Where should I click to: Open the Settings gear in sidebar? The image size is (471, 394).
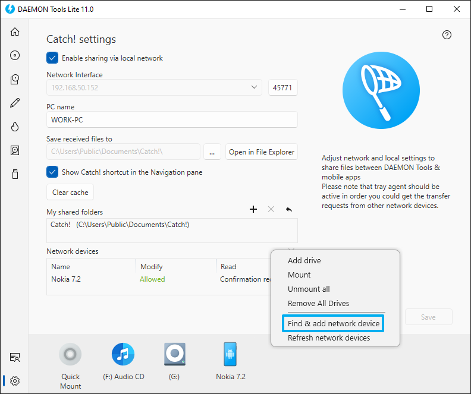tap(15, 381)
